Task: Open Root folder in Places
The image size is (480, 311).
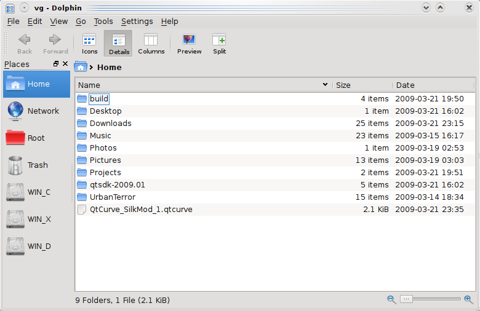Action: click(37, 138)
